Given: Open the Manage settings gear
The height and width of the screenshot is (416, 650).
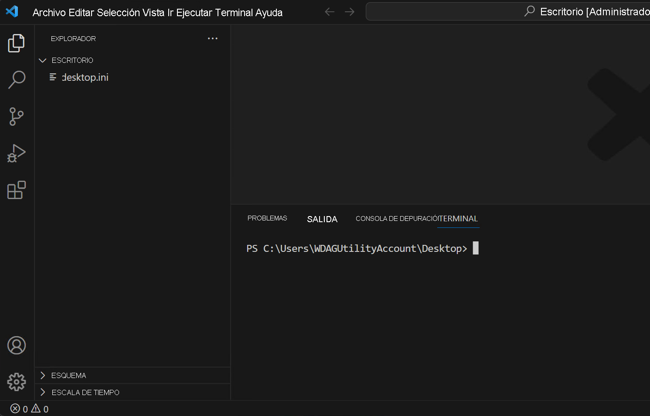Looking at the screenshot, I should coord(16,382).
